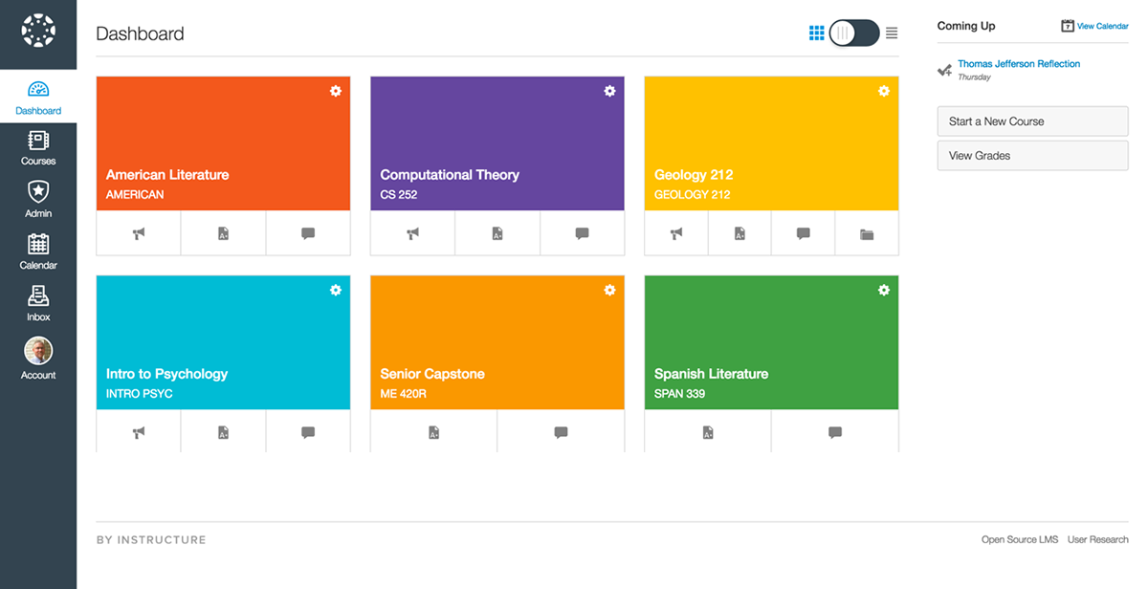Screen dimensions: 1148x589
Task: Open settings for the Geology 212 card
Action: pyautogui.click(x=883, y=91)
